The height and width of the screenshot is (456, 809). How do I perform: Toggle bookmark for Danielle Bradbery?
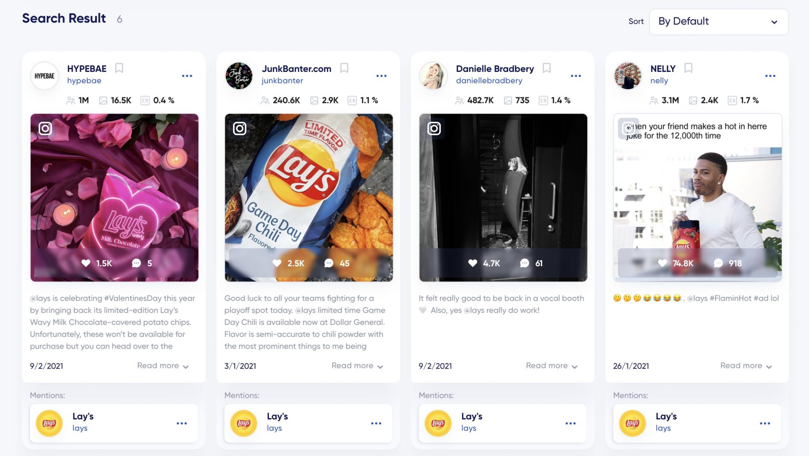(x=546, y=68)
